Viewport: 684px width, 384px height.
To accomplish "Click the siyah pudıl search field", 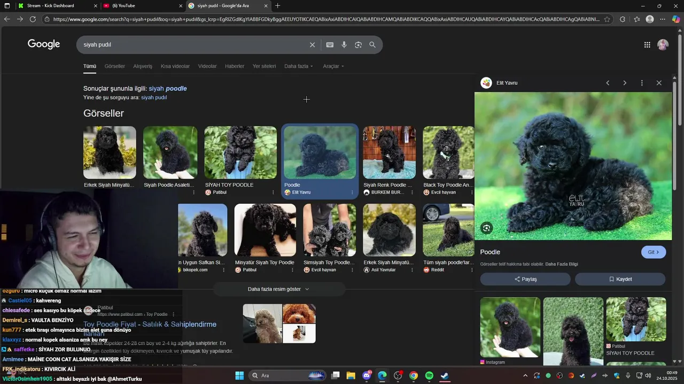I will [192, 45].
